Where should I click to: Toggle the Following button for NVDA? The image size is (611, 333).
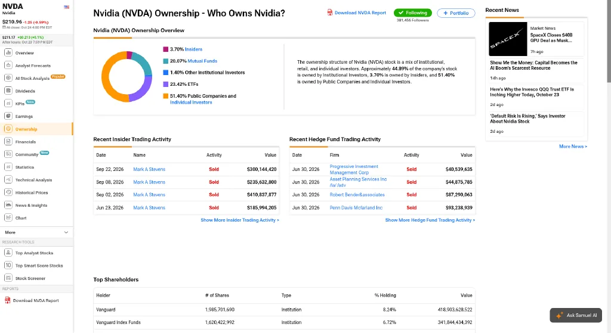(x=413, y=13)
